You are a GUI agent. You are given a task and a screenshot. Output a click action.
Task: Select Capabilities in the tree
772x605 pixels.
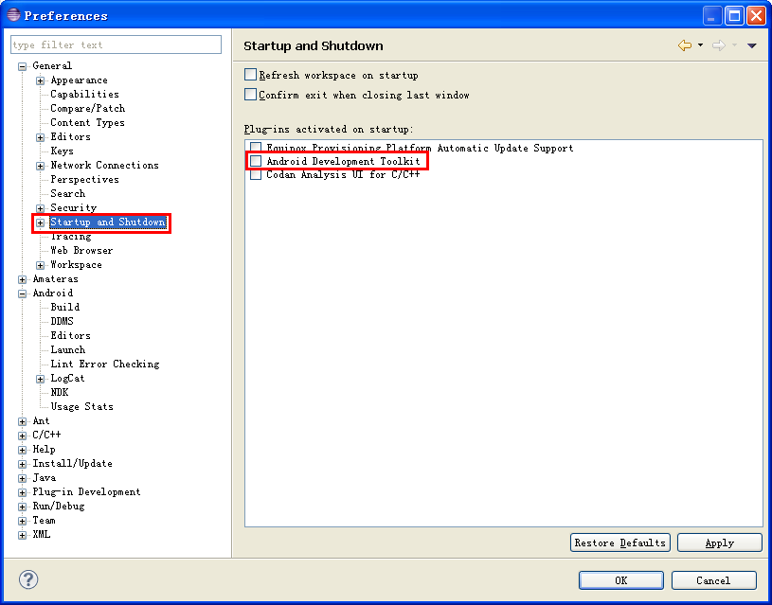pos(84,94)
